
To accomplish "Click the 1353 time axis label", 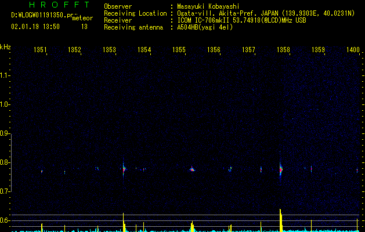I will (x=109, y=50).
